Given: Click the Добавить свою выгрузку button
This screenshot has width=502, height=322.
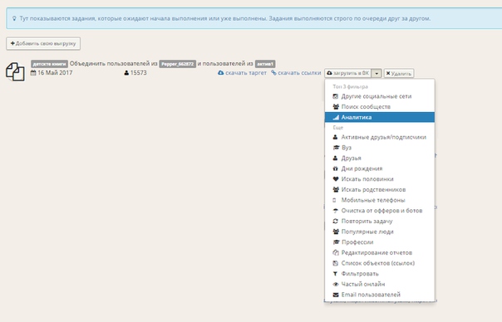Looking at the screenshot, I should [43, 43].
